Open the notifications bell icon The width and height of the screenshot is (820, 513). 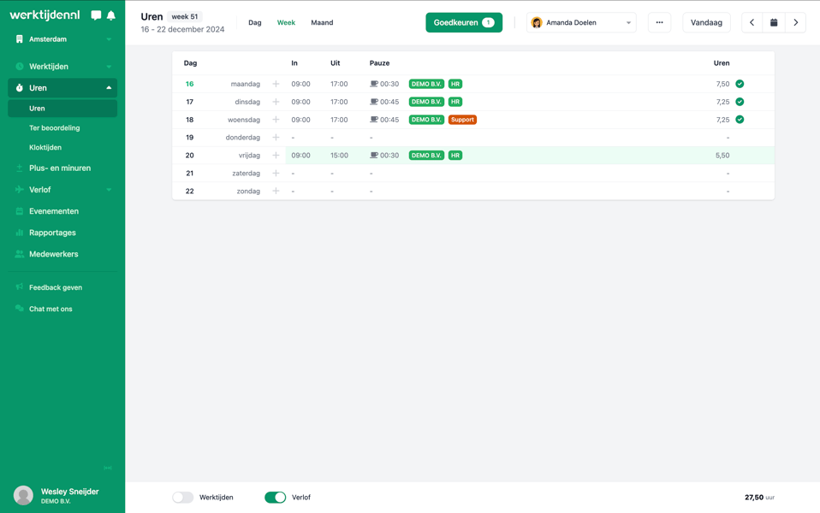(x=111, y=15)
